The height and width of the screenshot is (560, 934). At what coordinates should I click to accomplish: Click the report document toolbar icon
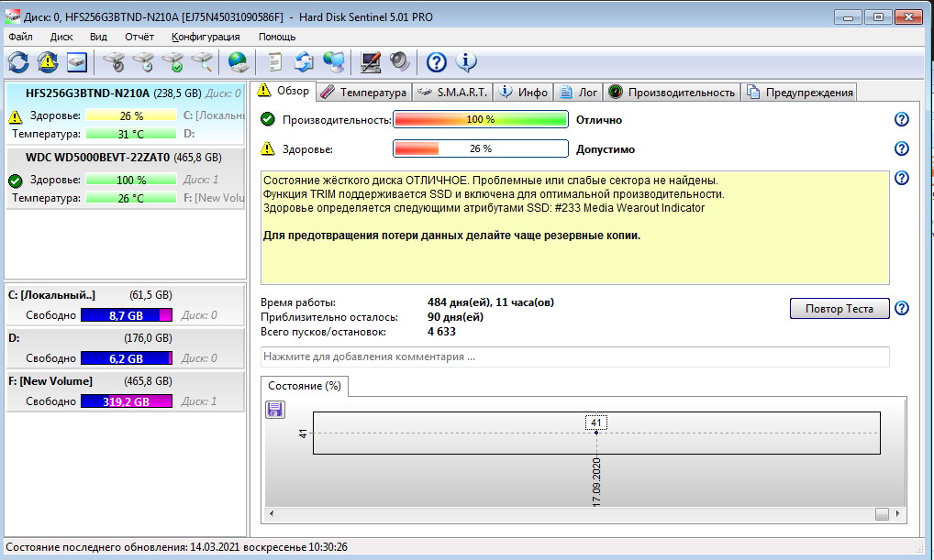coord(274,62)
